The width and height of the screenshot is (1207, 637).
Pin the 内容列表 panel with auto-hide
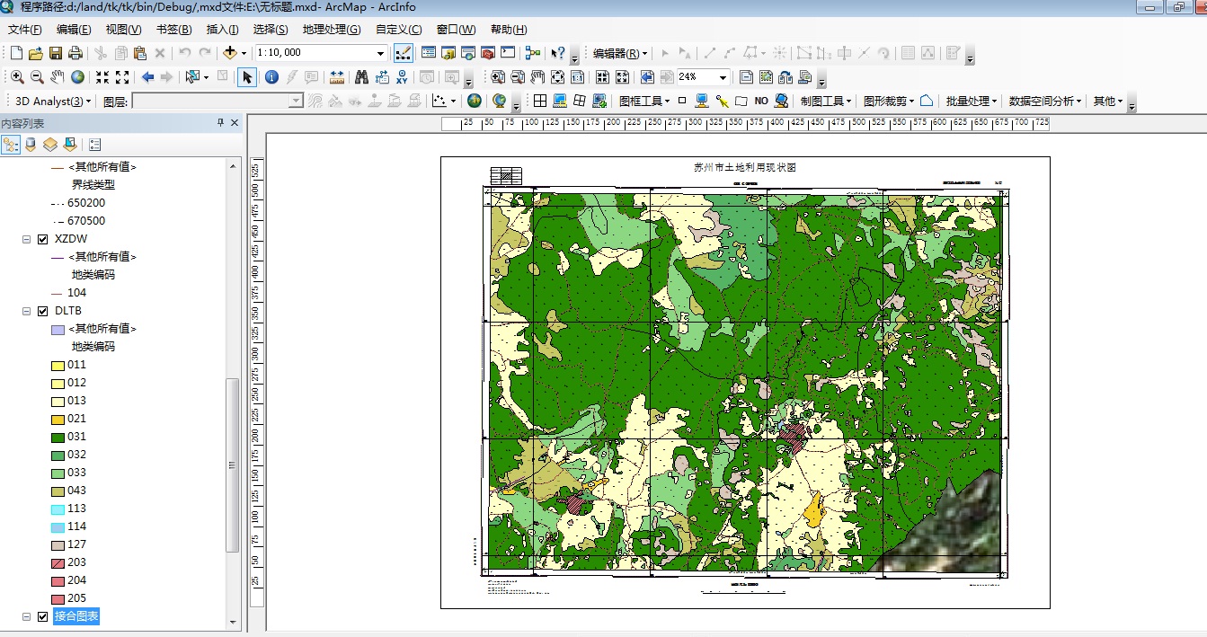tap(221, 123)
